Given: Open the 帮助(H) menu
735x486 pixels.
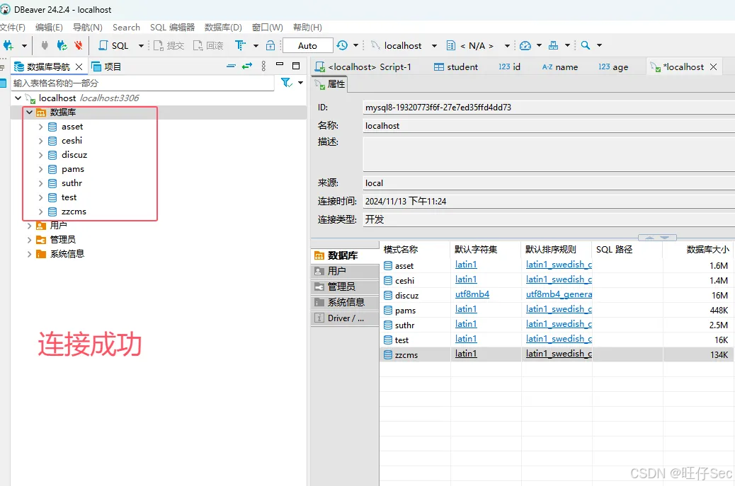Looking at the screenshot, I should (307, 27).
